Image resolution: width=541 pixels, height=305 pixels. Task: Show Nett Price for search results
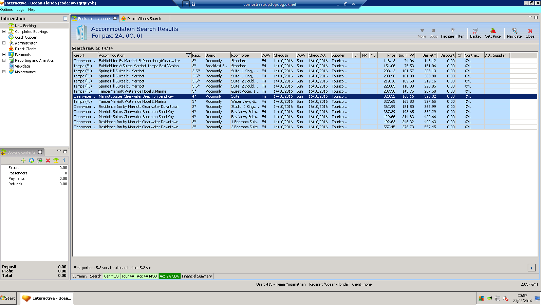[492, 33]
